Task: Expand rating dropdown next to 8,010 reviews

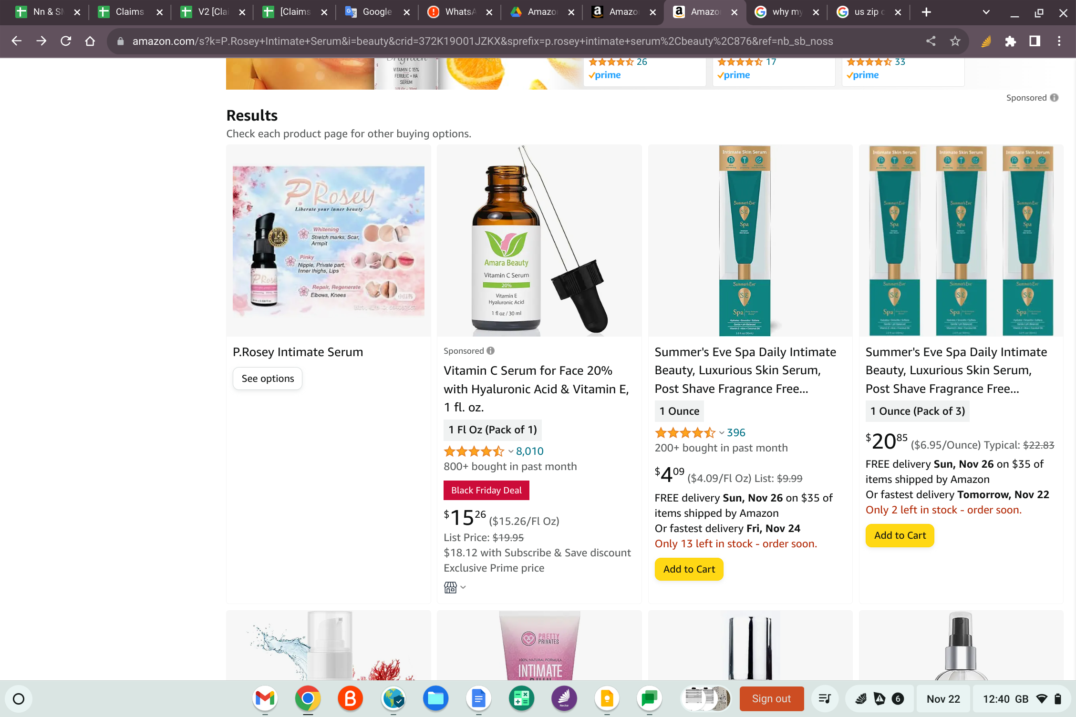Action: coord(511,451)
